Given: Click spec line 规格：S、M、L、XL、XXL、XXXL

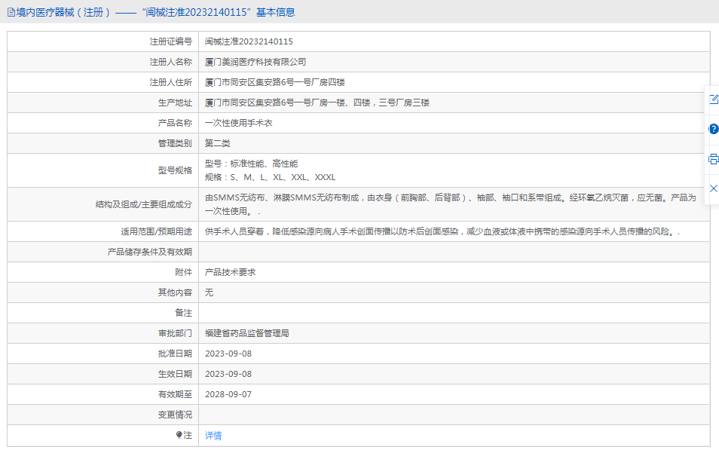Looking at the screenshot, I should (270, 177).
